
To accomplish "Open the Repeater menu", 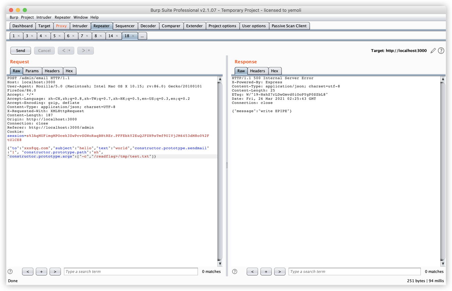I will click(x=63, y=17).
